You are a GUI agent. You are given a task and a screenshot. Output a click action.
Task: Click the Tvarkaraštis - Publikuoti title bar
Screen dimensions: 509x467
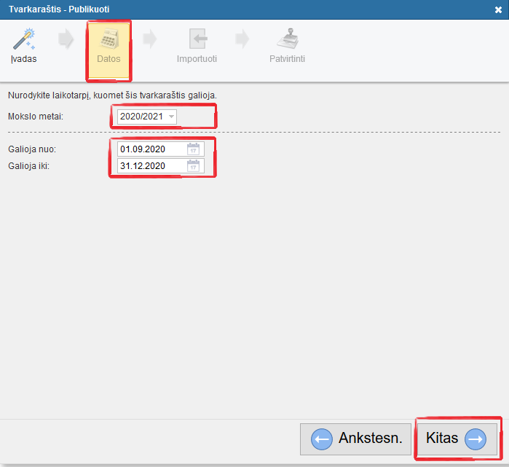[218, 9]
